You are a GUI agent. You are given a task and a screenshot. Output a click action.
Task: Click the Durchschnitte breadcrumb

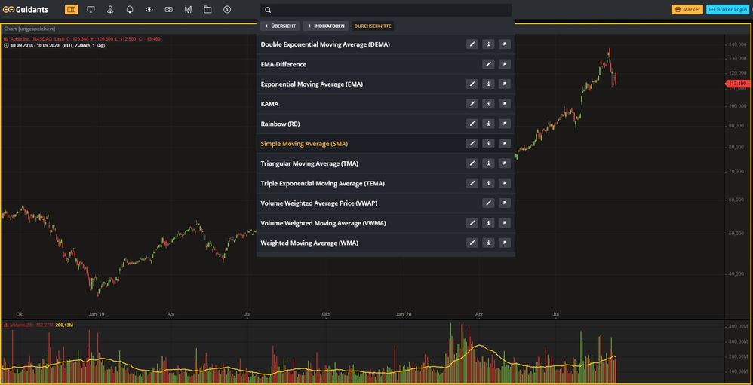pos(372,26)
